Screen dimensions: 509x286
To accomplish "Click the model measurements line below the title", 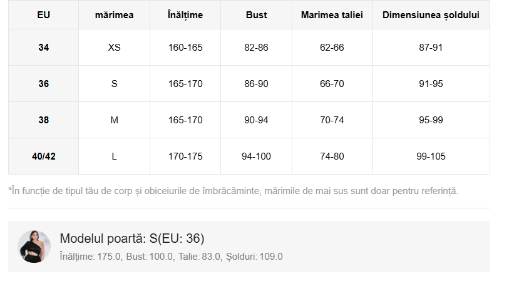I will click(x=171, y=257).
